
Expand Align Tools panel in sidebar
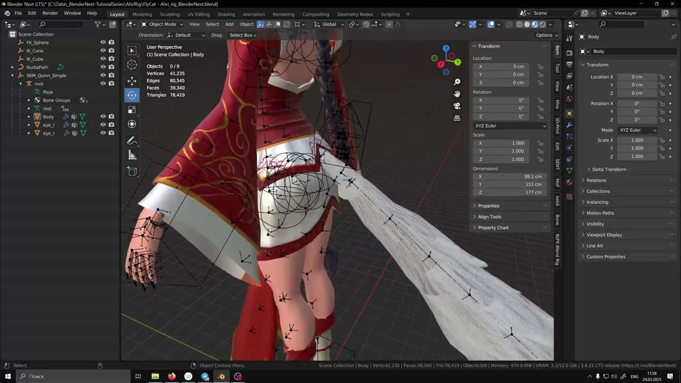[x=489, y=217]
